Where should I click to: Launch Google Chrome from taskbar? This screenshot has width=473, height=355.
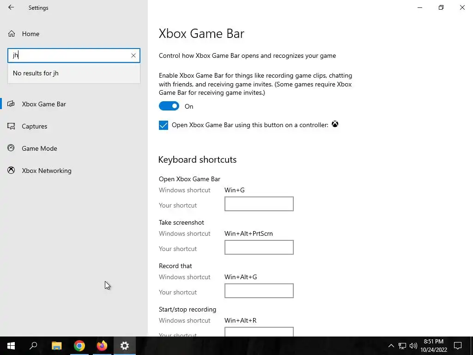(79, 346)
